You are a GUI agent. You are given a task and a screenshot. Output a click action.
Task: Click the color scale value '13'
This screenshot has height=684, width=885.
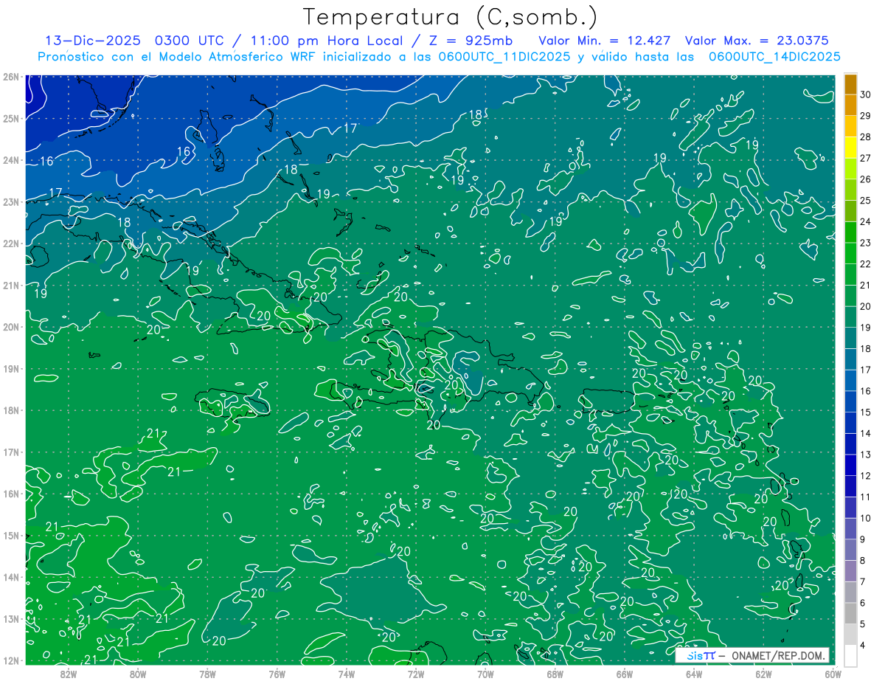(866, 455)
